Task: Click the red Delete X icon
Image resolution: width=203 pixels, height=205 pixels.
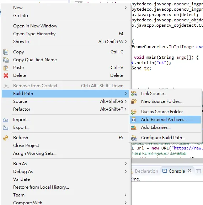Action: [x=6, y=75]
